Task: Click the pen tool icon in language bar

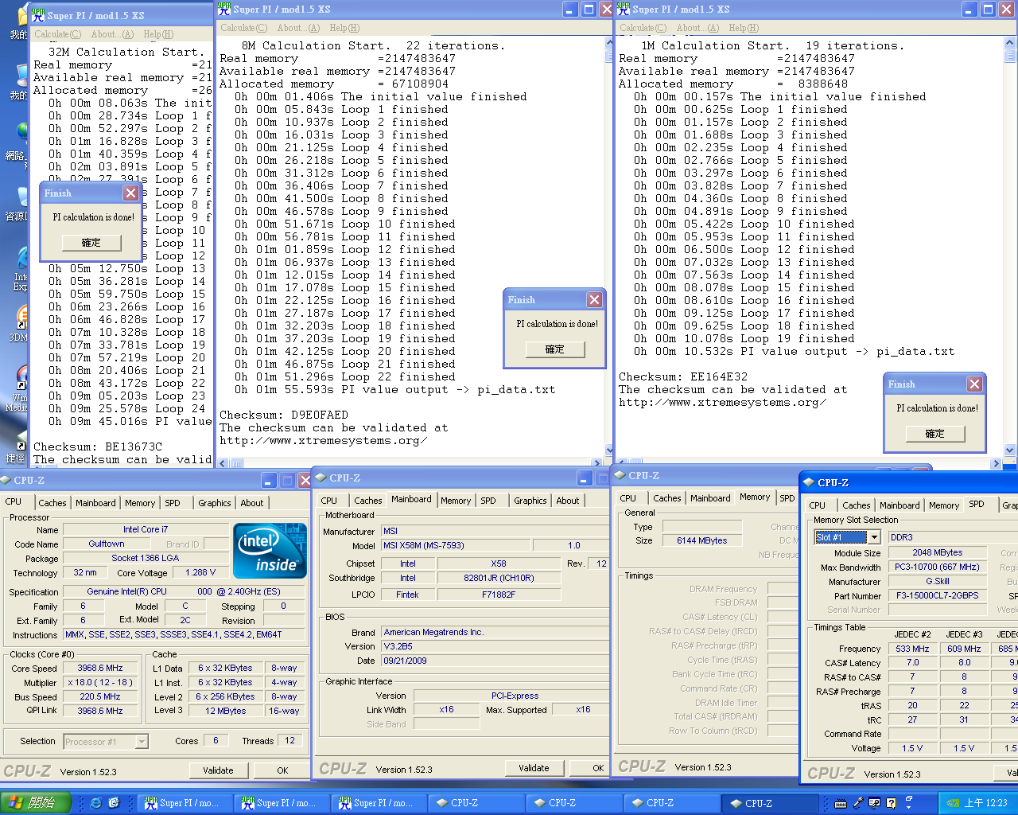Action: (x=858, y=803)
